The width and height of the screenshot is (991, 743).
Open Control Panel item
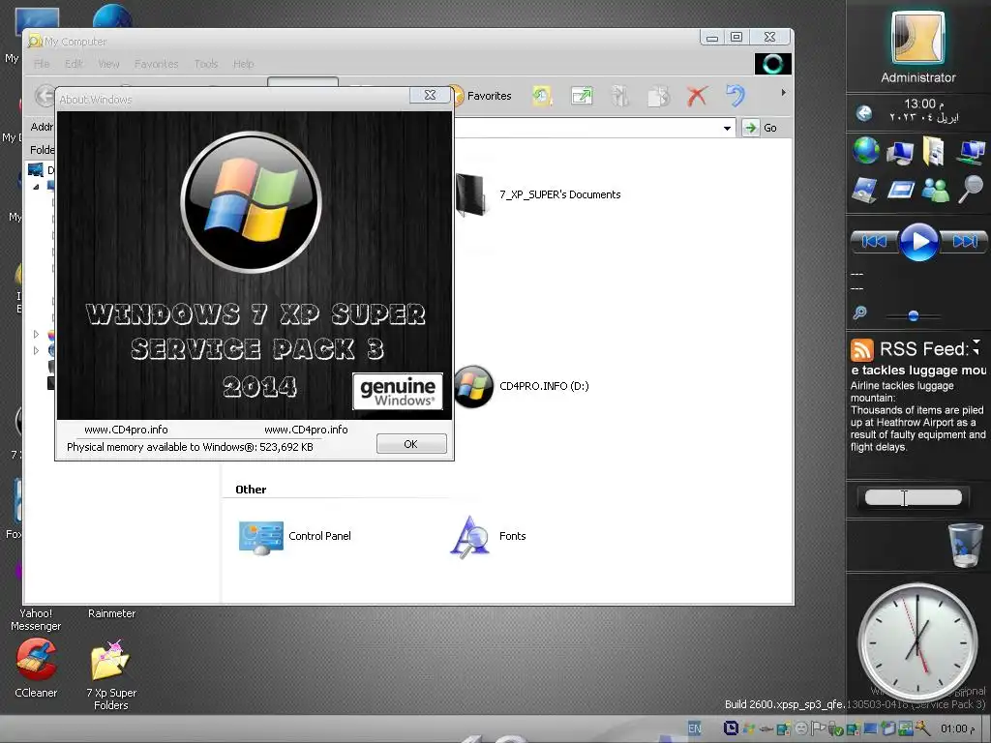(294, 536)
